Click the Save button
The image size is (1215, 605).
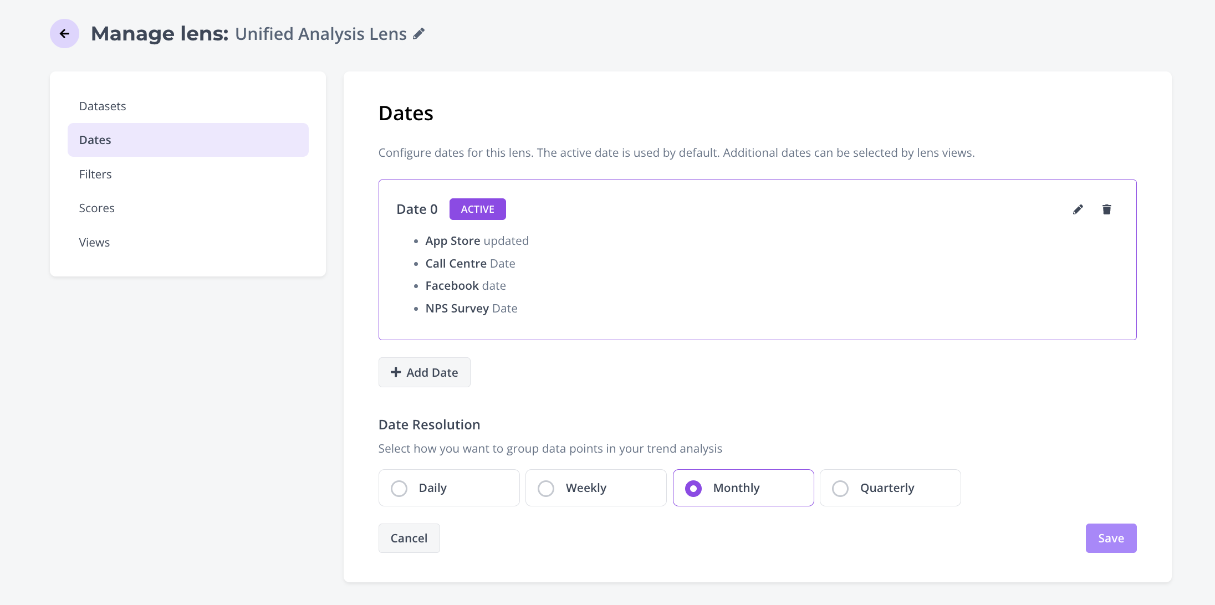1111,538
